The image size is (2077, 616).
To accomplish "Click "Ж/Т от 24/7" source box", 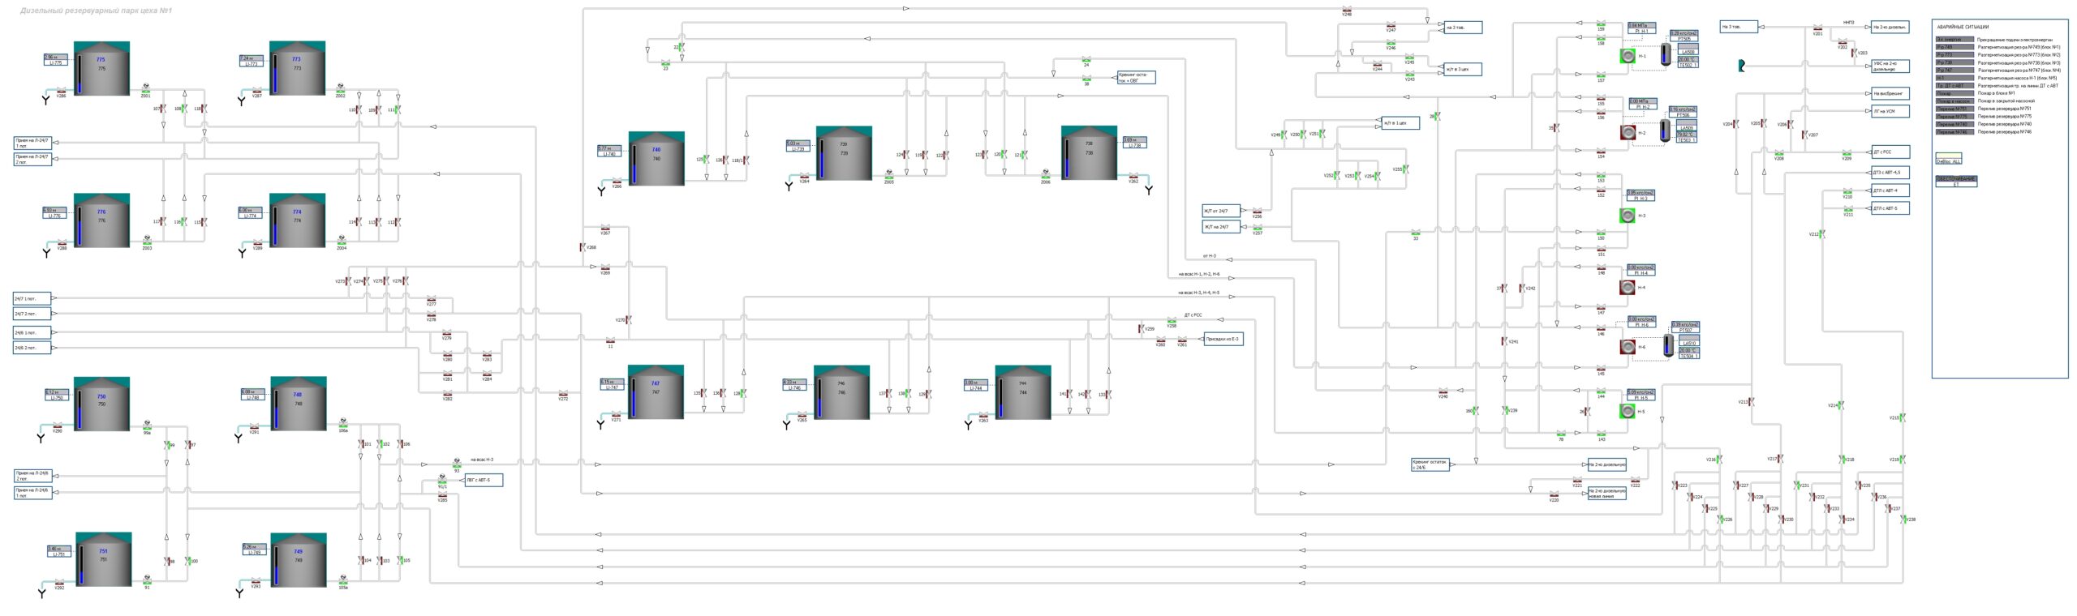I will (x=1221, y=211).
